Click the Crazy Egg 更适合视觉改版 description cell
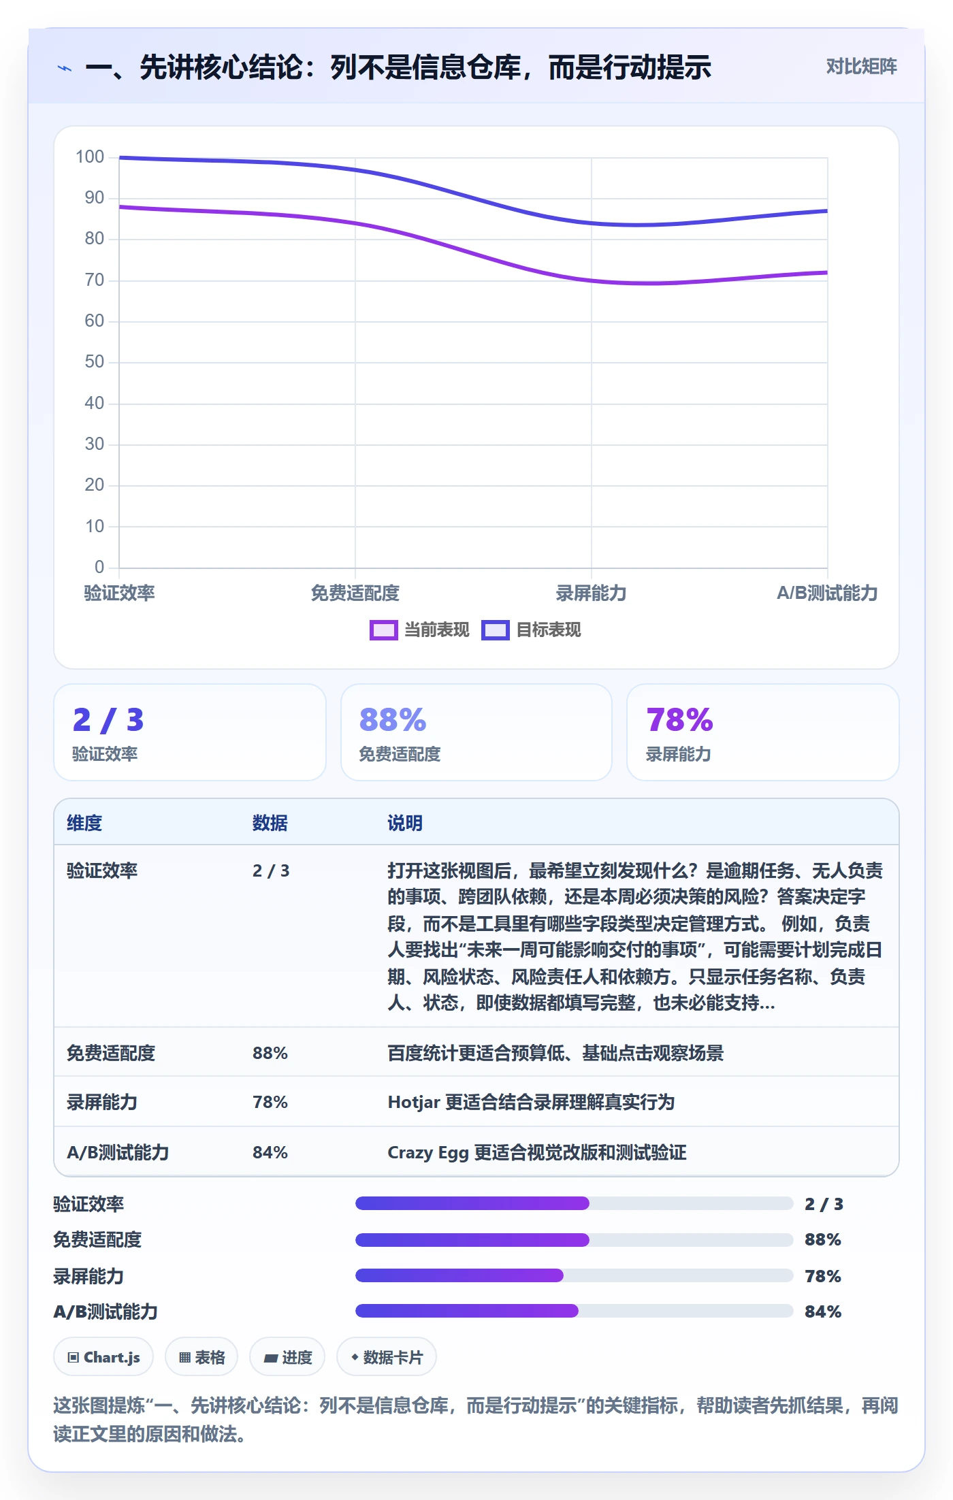 point(537,1152)
